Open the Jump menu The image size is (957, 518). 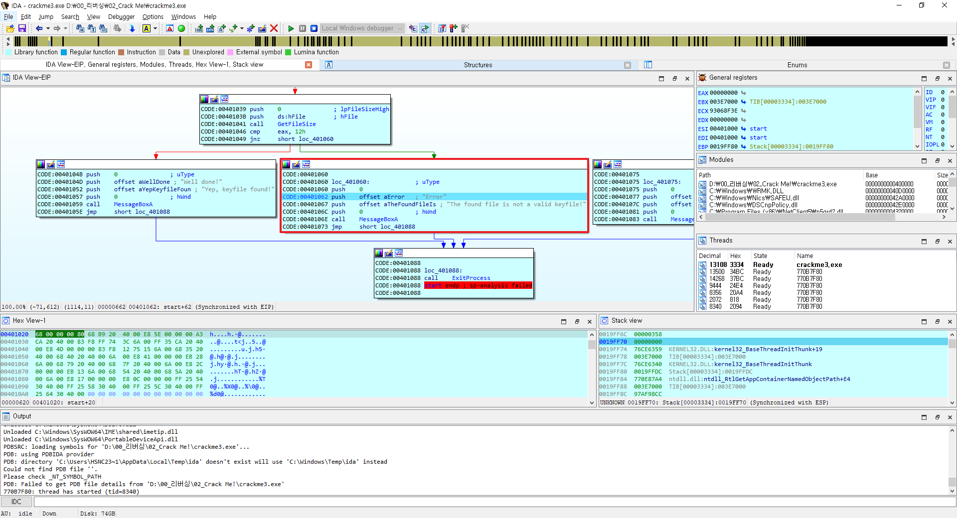point(46,16)
